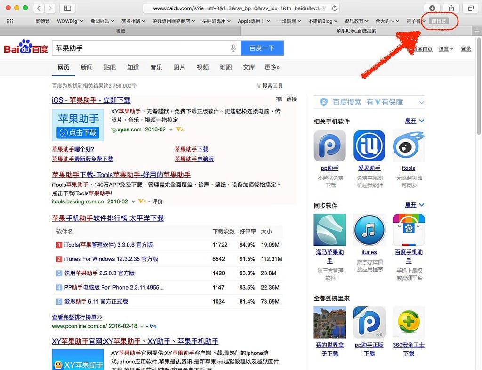Open the 我的世界盒子 thumbnail
This screenshot has height=370, width=482.
click(329, 322)
